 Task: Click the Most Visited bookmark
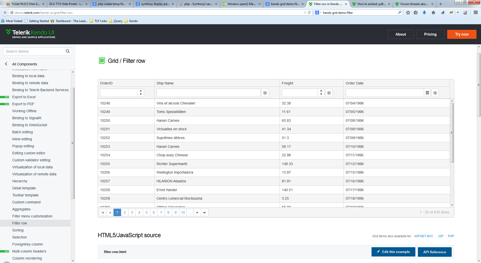click(12, 21)
